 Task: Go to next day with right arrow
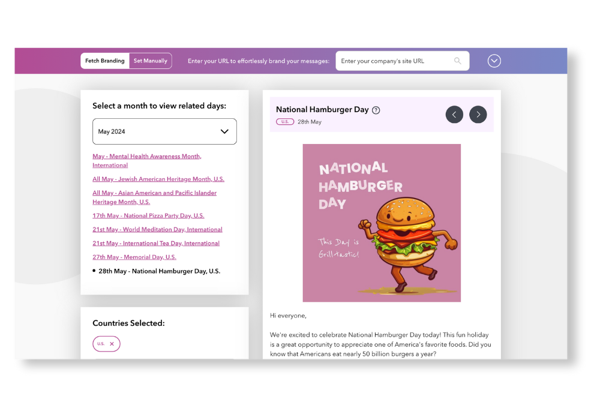point(478,115)
